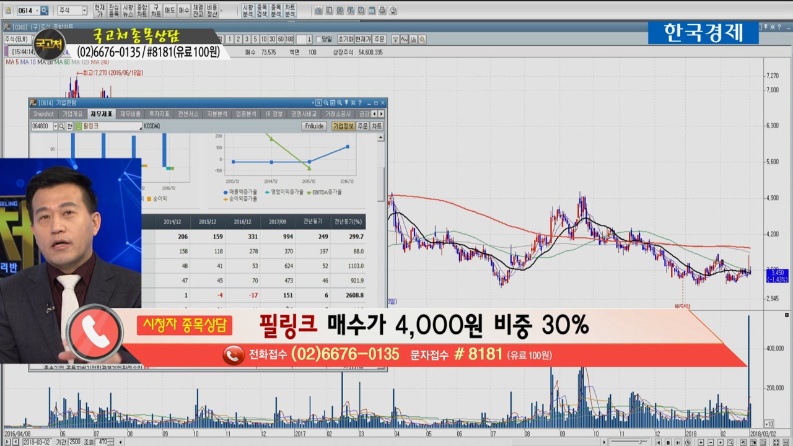Click the 초기화 reset button

click(x=346, y=39)
